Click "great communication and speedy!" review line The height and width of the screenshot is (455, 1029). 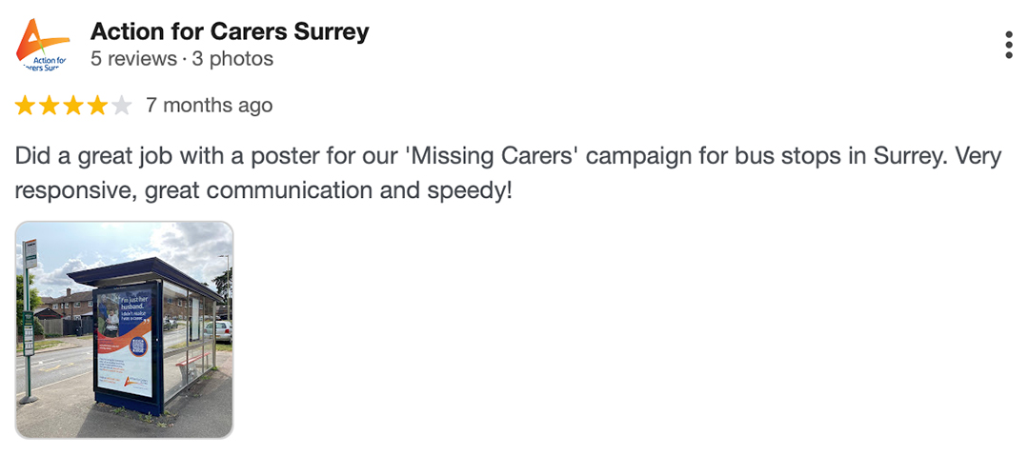(359, 189)
